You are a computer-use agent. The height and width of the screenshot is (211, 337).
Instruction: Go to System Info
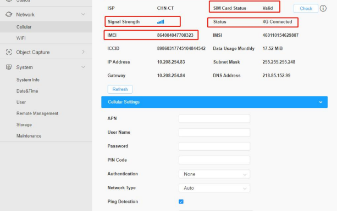coord(28,79)
